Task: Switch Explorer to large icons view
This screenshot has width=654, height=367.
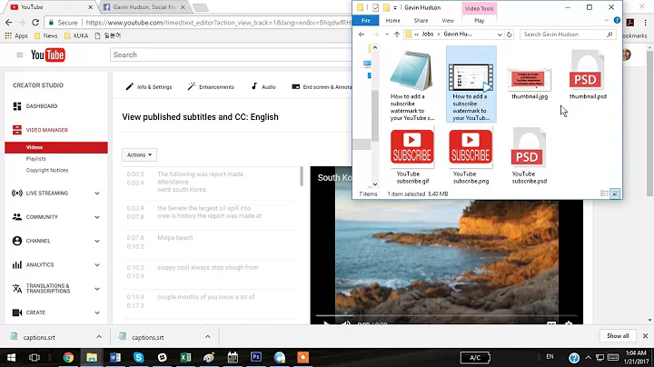Action: [x=615, y=193]
